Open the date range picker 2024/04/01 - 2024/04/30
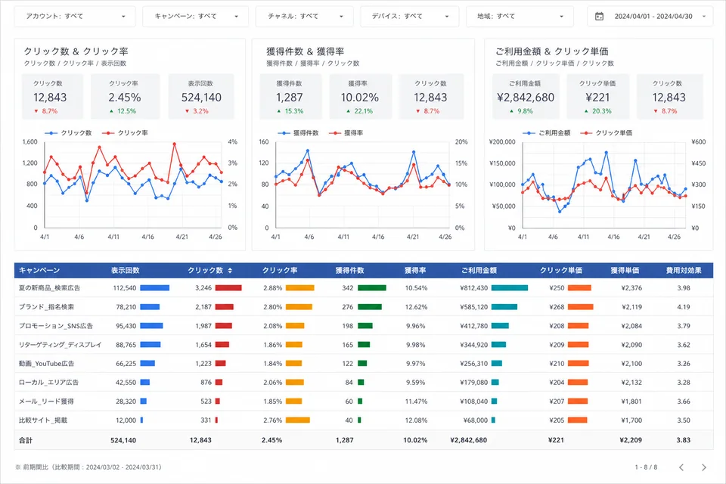726x484 pixels. pos(650,16)
